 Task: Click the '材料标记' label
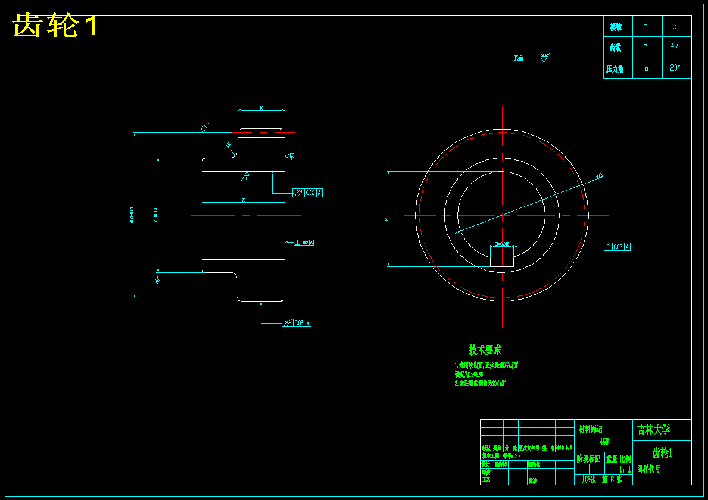(591, 429)
